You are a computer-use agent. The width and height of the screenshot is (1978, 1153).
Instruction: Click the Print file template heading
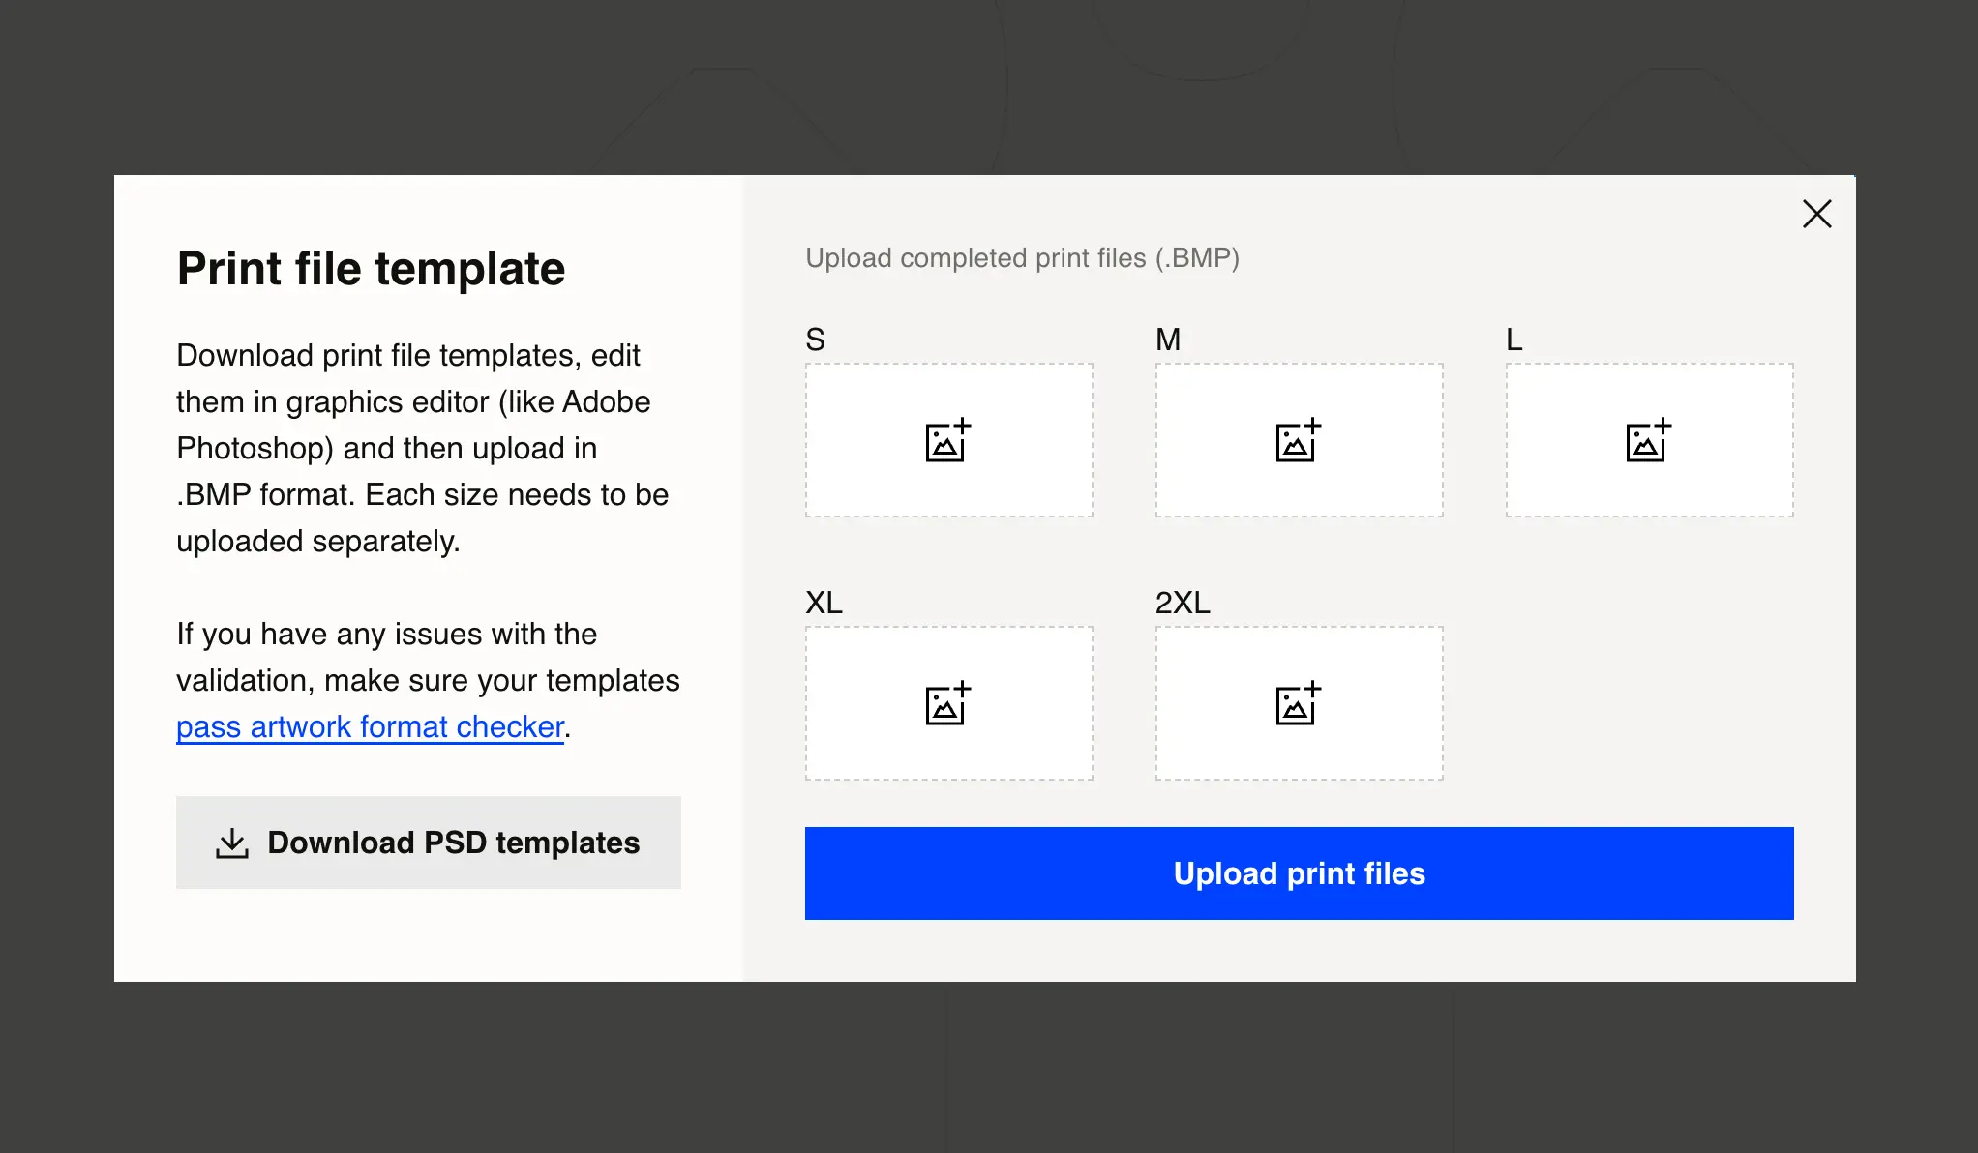371,269
